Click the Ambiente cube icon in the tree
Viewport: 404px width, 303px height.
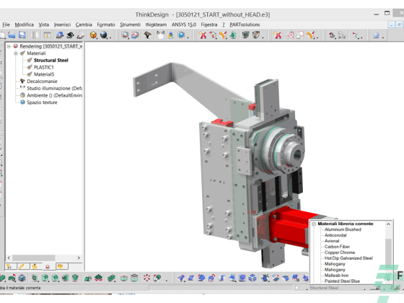tap(22, 95)
